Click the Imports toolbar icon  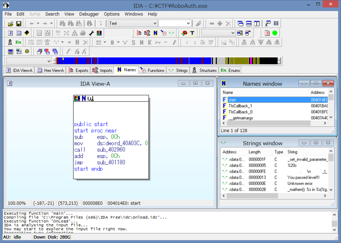click(147, 33)
